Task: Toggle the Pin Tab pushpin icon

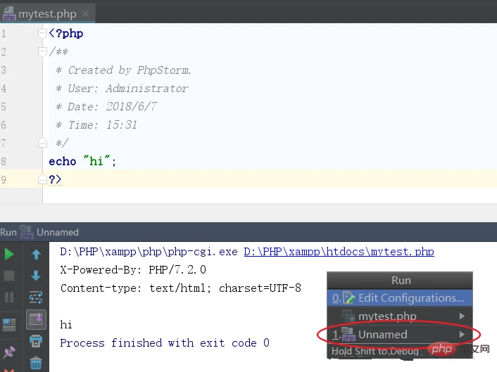Action: (9, 351)
